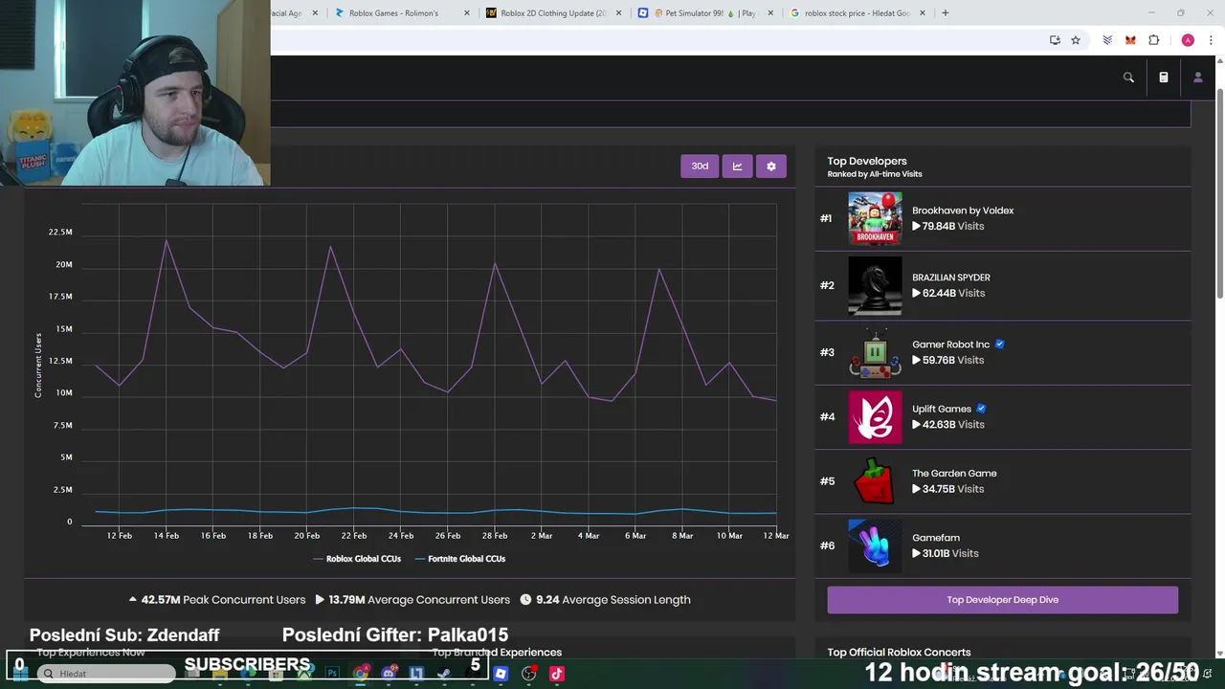This screenshot has width=1225, height=689.
Task: Click 42.57M Peak Concurrent Users stat
Action: [x=217, y=600]
